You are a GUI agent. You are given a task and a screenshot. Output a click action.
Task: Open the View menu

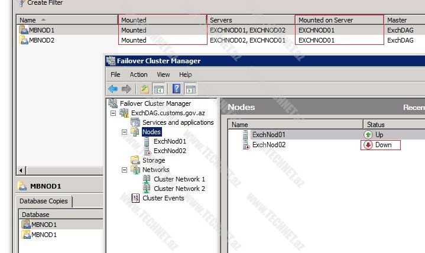coord(163,74)
